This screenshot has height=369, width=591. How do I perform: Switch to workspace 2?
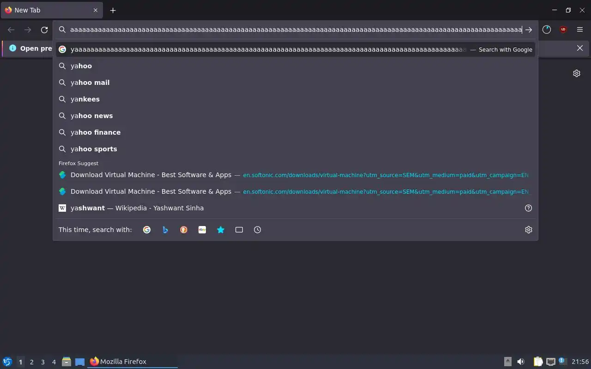31,362
